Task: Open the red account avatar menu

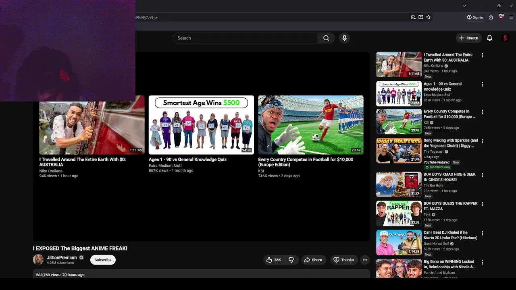Action: point(505,38)
